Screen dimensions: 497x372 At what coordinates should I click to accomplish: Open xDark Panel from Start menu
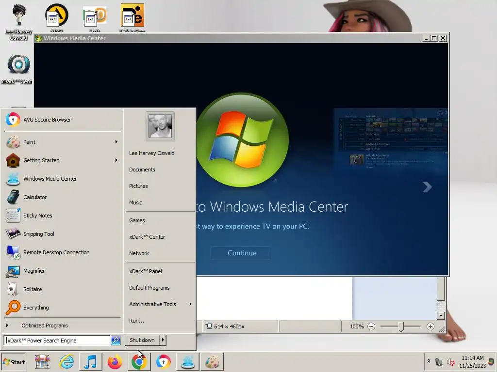146,271
